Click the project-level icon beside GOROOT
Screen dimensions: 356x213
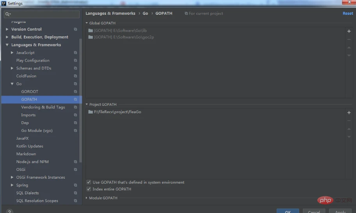point(75,91)
